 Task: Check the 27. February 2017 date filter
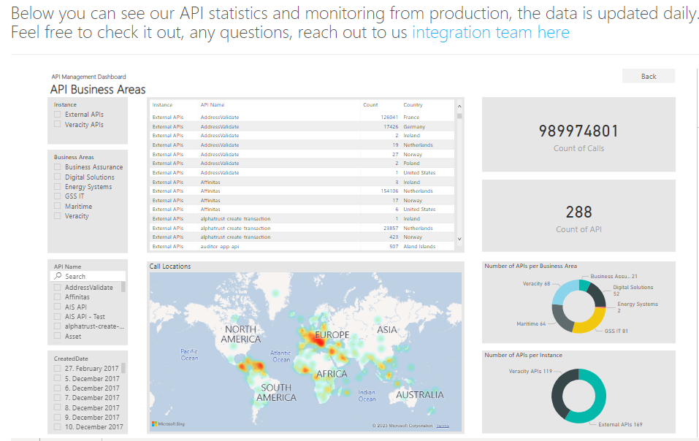pyautogui.click(x=58, y=369)
